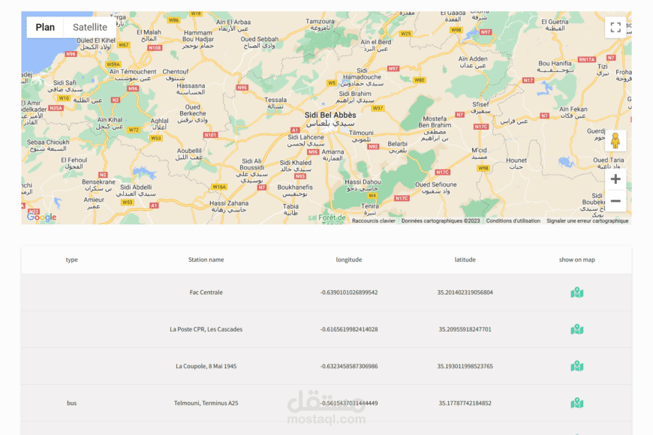
Task: Click latitude 35.20955918247701
Action: 465,329
